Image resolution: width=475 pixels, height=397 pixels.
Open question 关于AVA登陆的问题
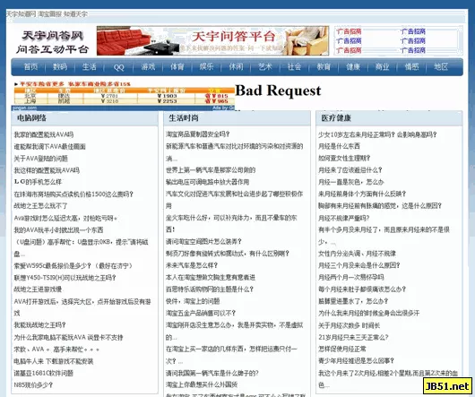[x=41, y=159]
